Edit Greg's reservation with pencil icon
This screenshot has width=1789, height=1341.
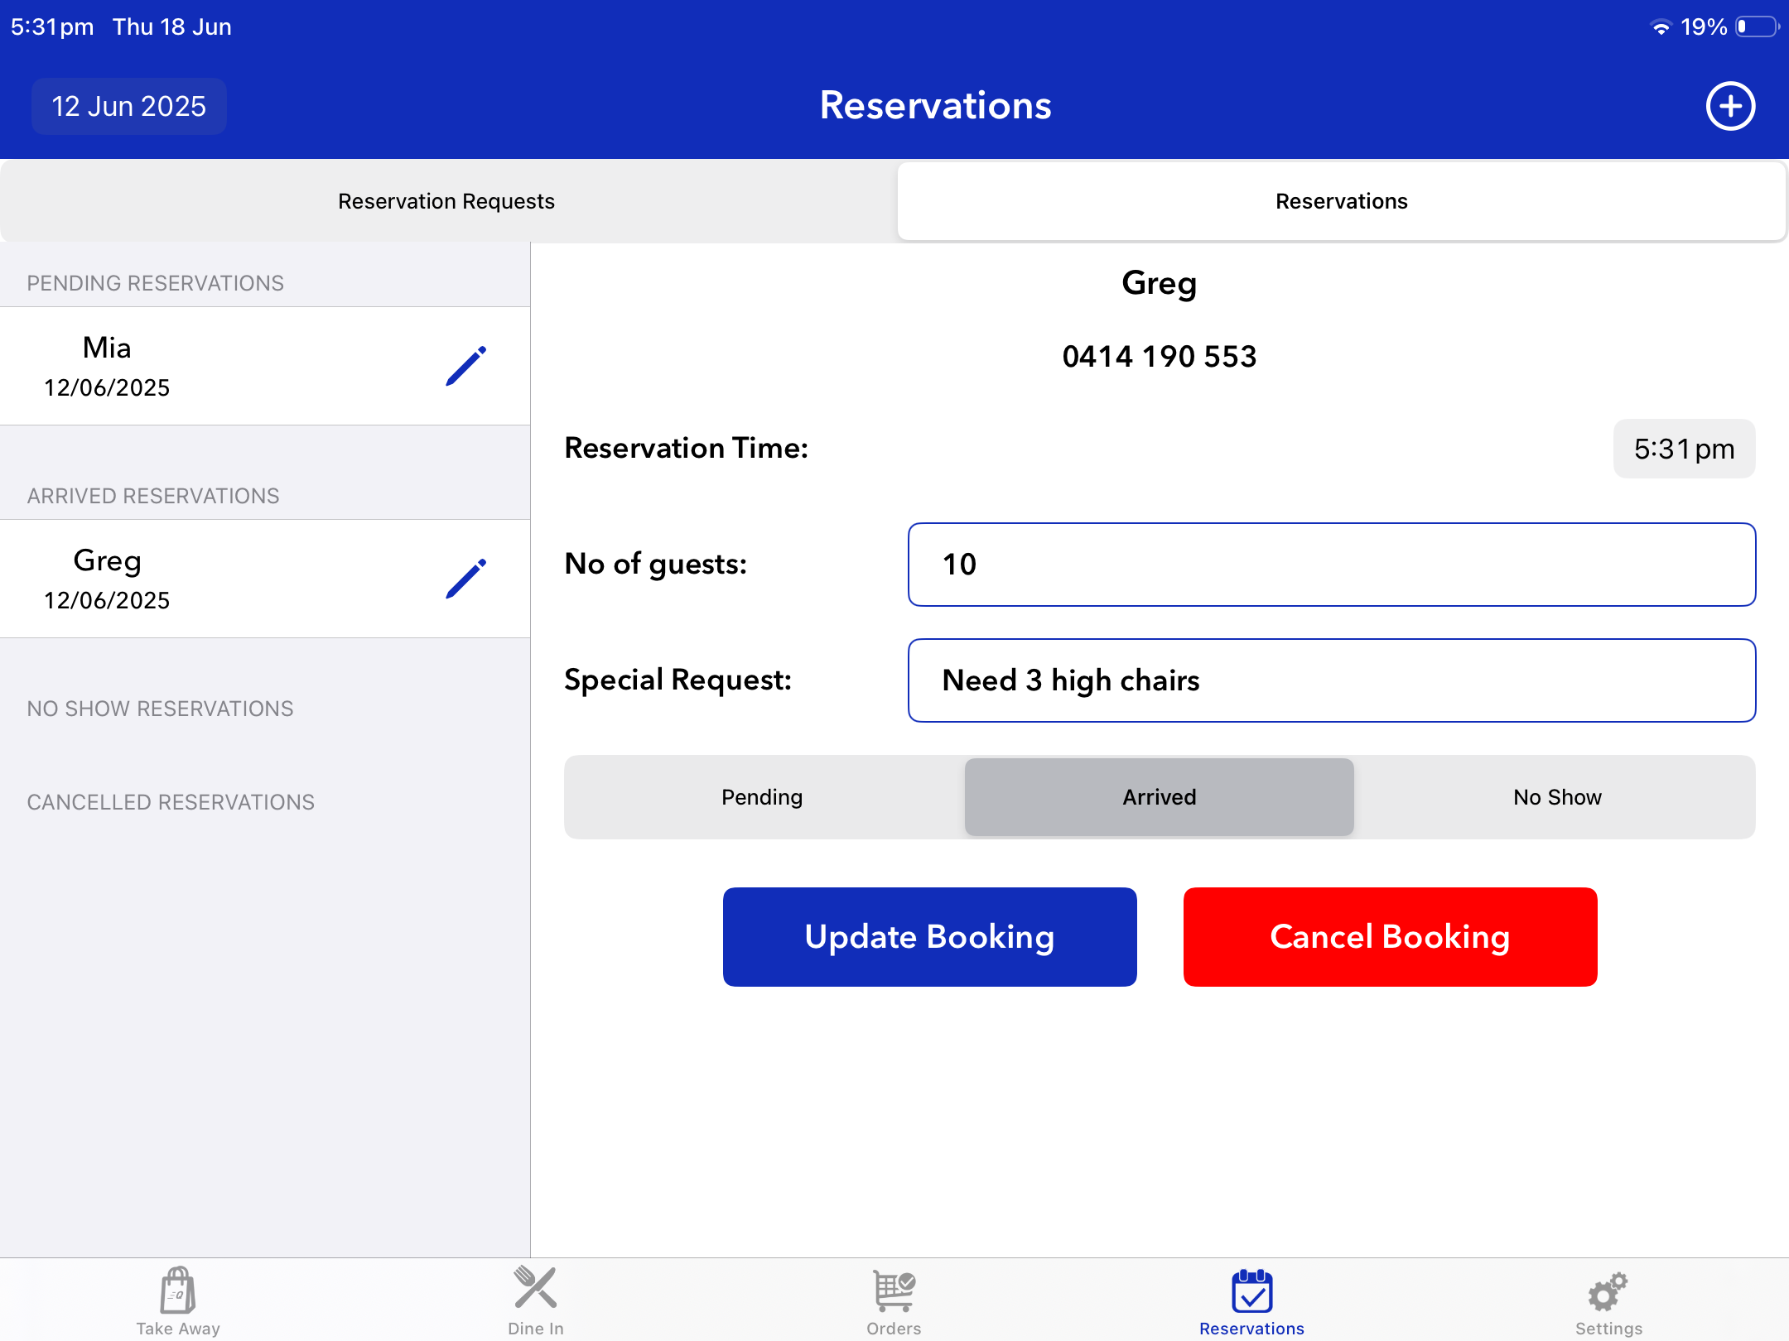(x=465, y=579)
